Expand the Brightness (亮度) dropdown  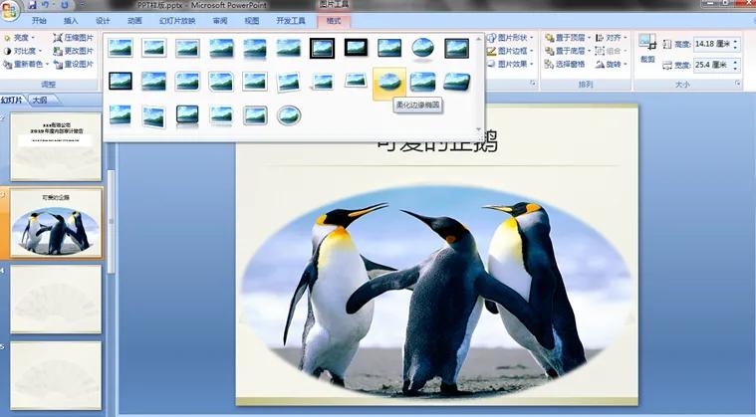coord(20,38)
